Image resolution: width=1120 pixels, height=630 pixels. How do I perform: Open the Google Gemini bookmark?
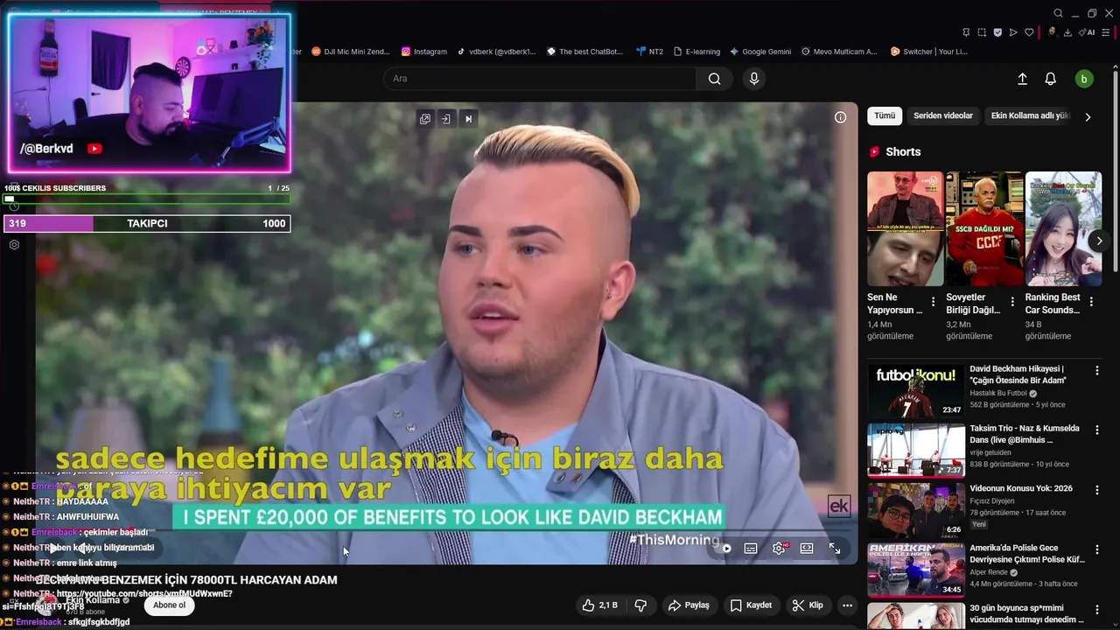pyautogui.click(x=760, y=52)
